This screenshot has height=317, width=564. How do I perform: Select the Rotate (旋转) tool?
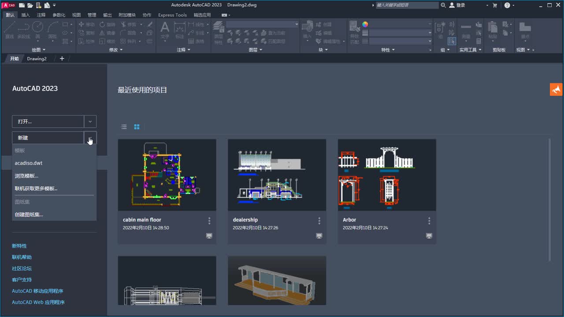107,25
